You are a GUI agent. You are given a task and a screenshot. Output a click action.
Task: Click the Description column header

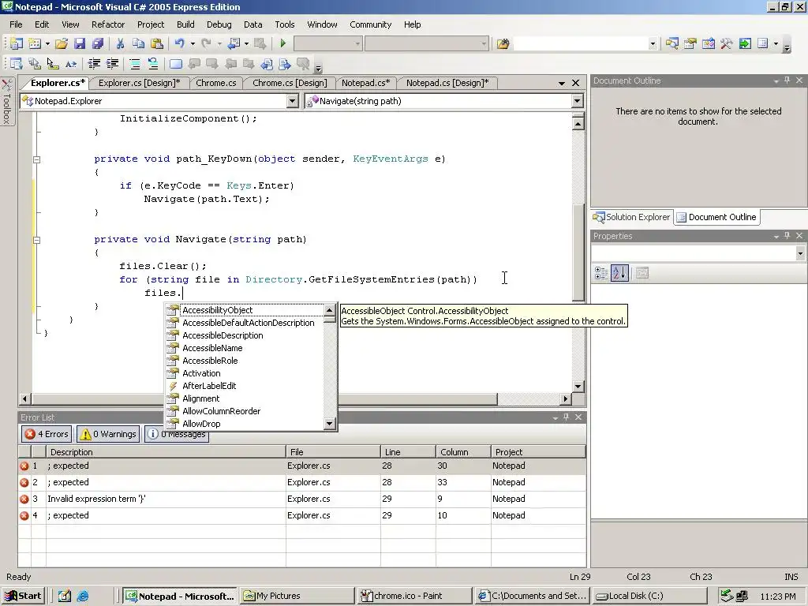tap(166, 452)
